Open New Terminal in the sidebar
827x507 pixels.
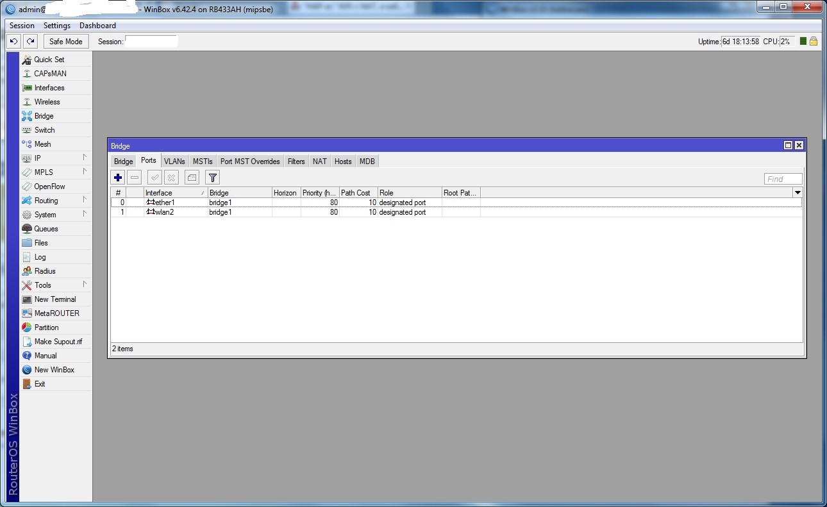pos(54,299)
